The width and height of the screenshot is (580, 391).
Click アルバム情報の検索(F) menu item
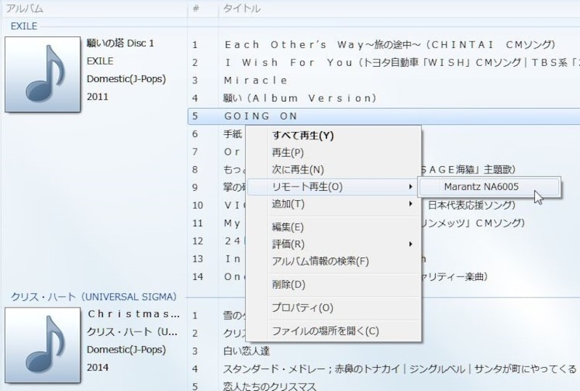(320, 261)
